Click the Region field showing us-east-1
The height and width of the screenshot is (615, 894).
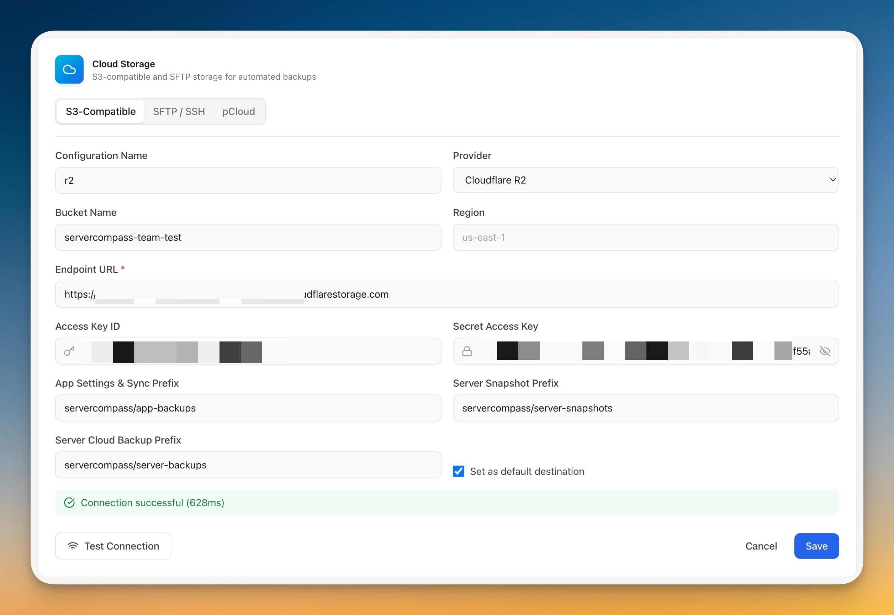tap(646, 237)
